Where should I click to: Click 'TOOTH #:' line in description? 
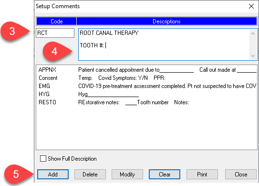[x=92, y=45]
